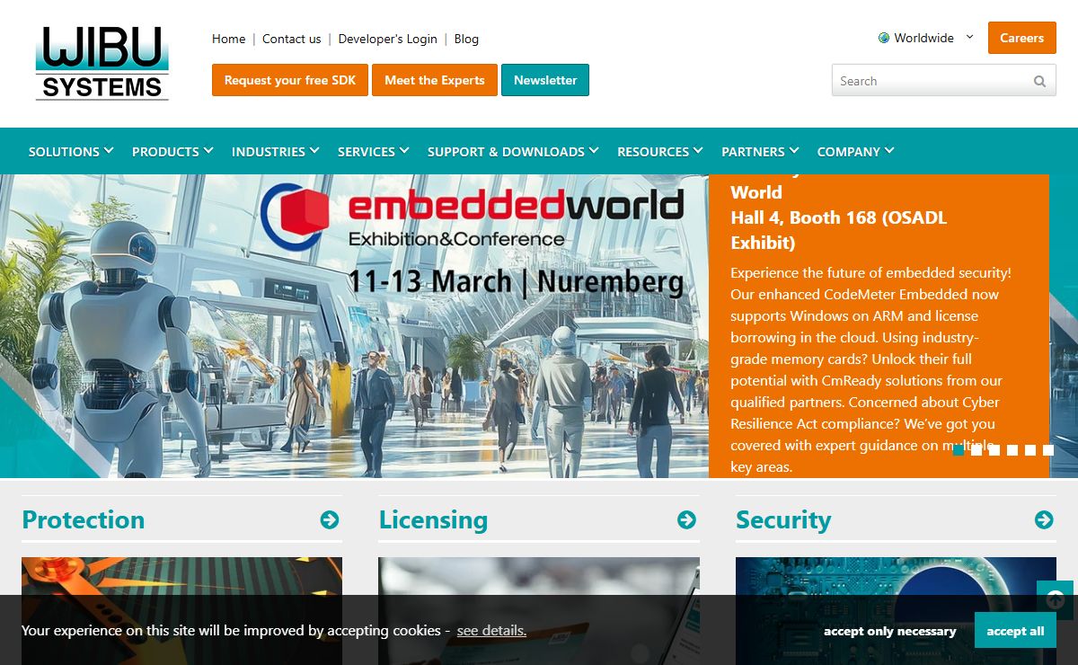Open the Products menu
The width and height of the screenshot is (1078, 665).
coord(172,151)
